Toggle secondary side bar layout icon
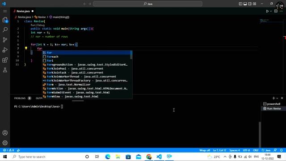This screenshot has width=286, height=161. 250,4
